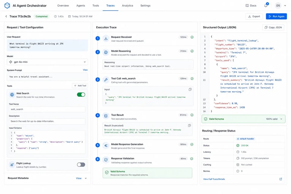This screenshot has height=194, width=291.
Task: Enable the Flight Lookup tool toggle
Action: point(81,165)
